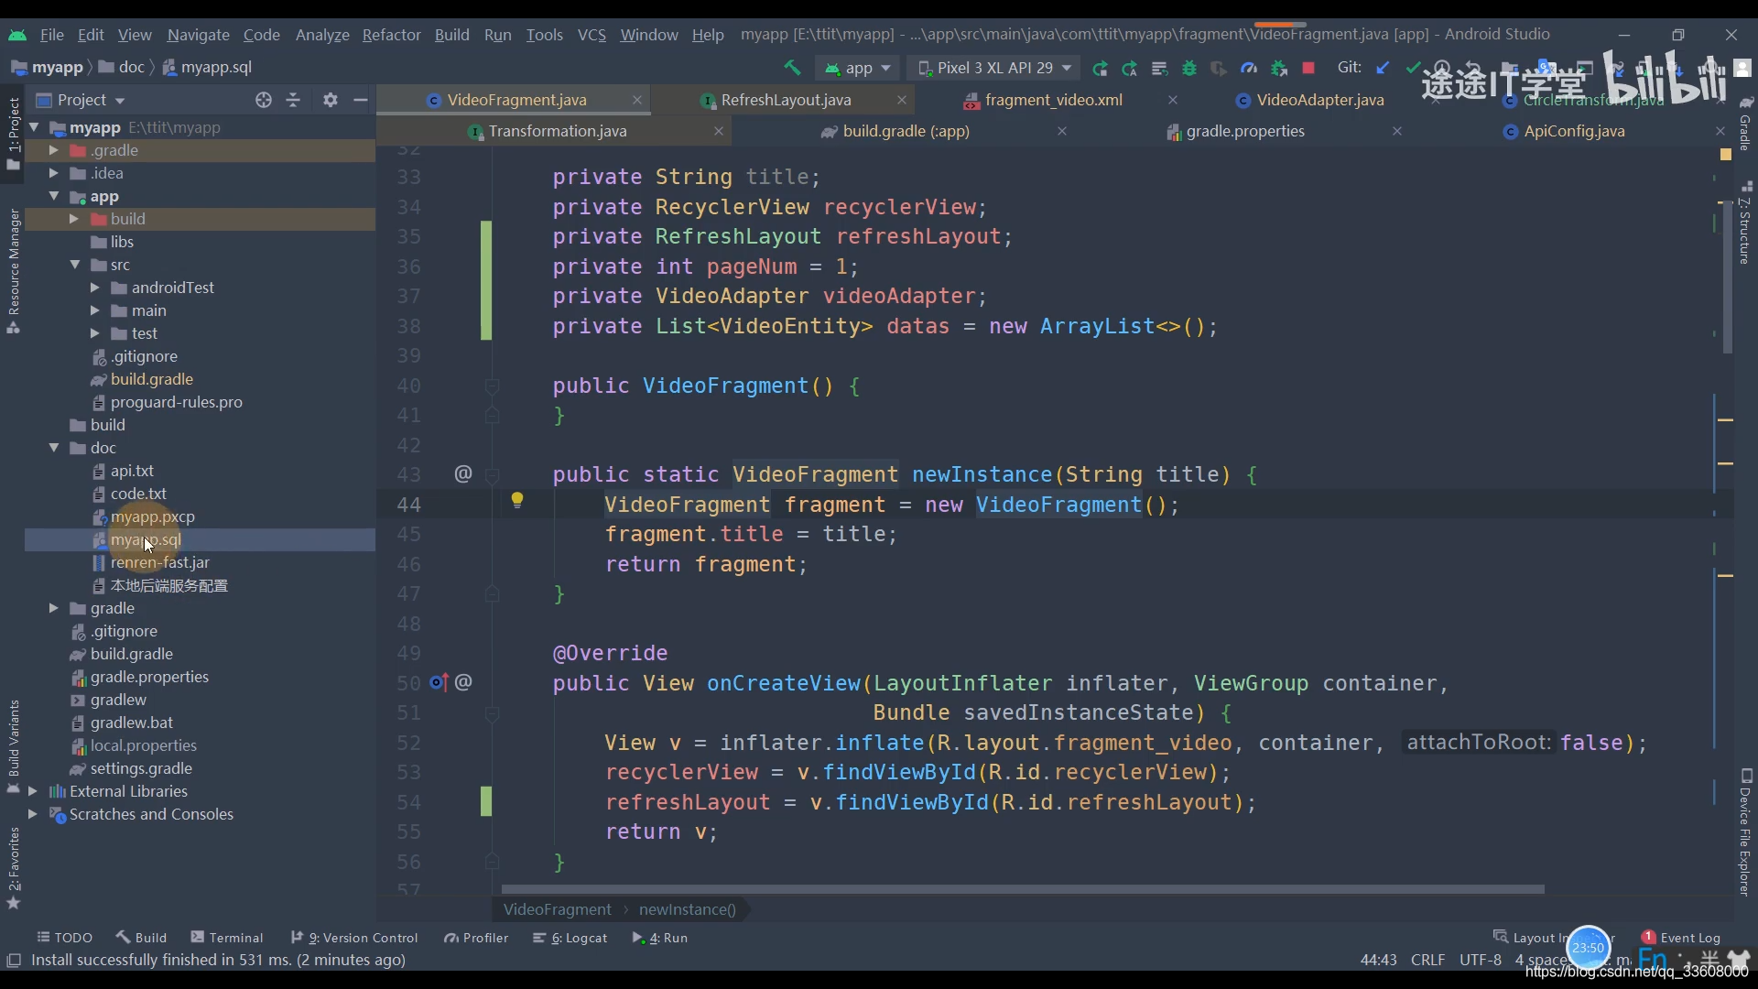
Task: Open Project panel settings gear
Action: [331, 100]
